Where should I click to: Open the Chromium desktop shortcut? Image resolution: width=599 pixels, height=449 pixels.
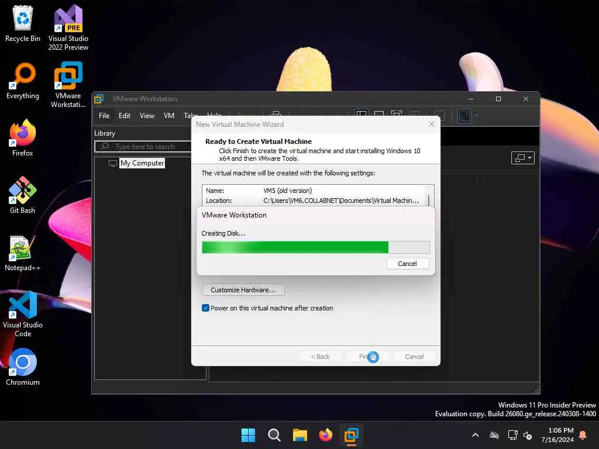(x=23, y=367)
